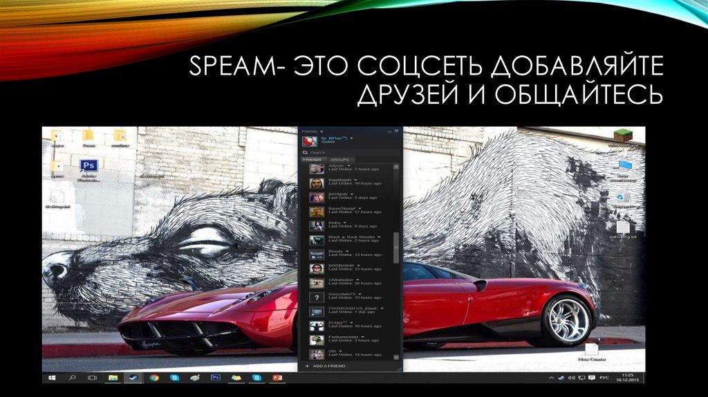Image resolution: width=708 pixels, height=397 pixels.
Task: Open the BajaMajah friend avatar
Action: coord(317,183)
